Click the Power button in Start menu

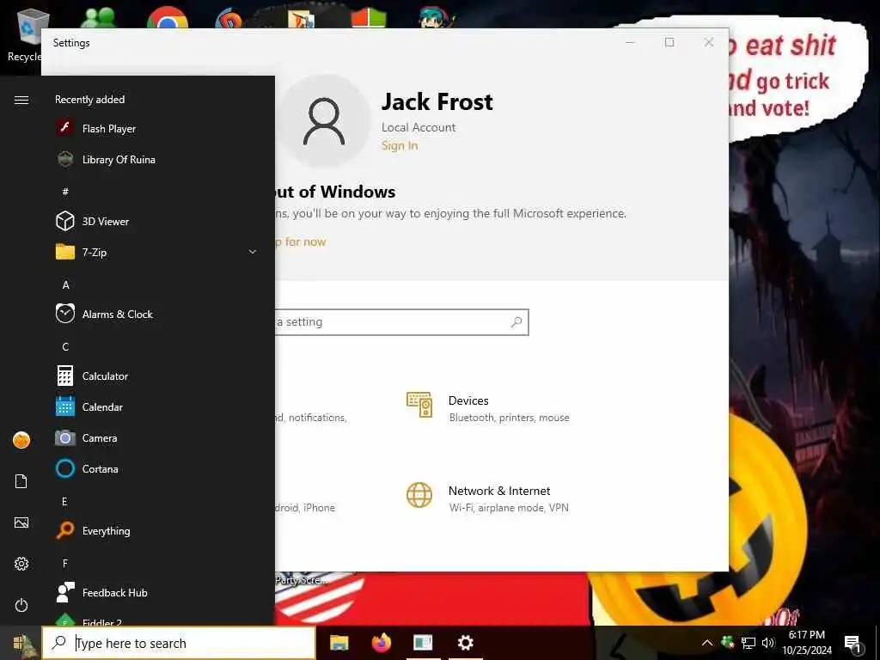click(x=21, y=605)
